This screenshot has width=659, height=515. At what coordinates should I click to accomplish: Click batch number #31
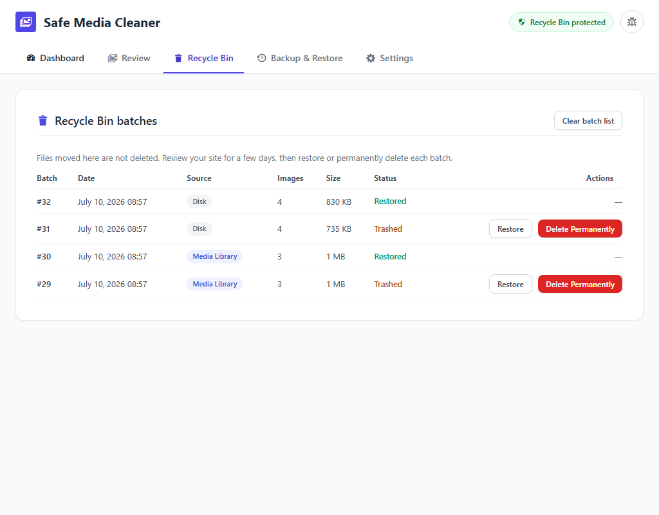click(x=43, y=229)
